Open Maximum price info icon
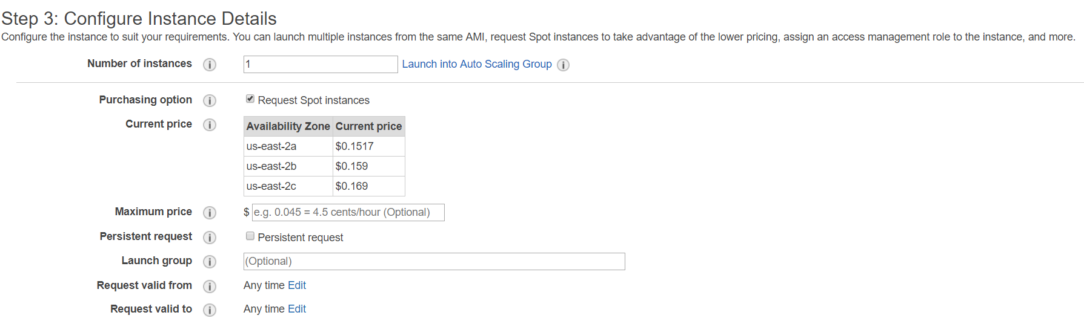Screen dimensions: 1084x321 (x=210, y=212)
